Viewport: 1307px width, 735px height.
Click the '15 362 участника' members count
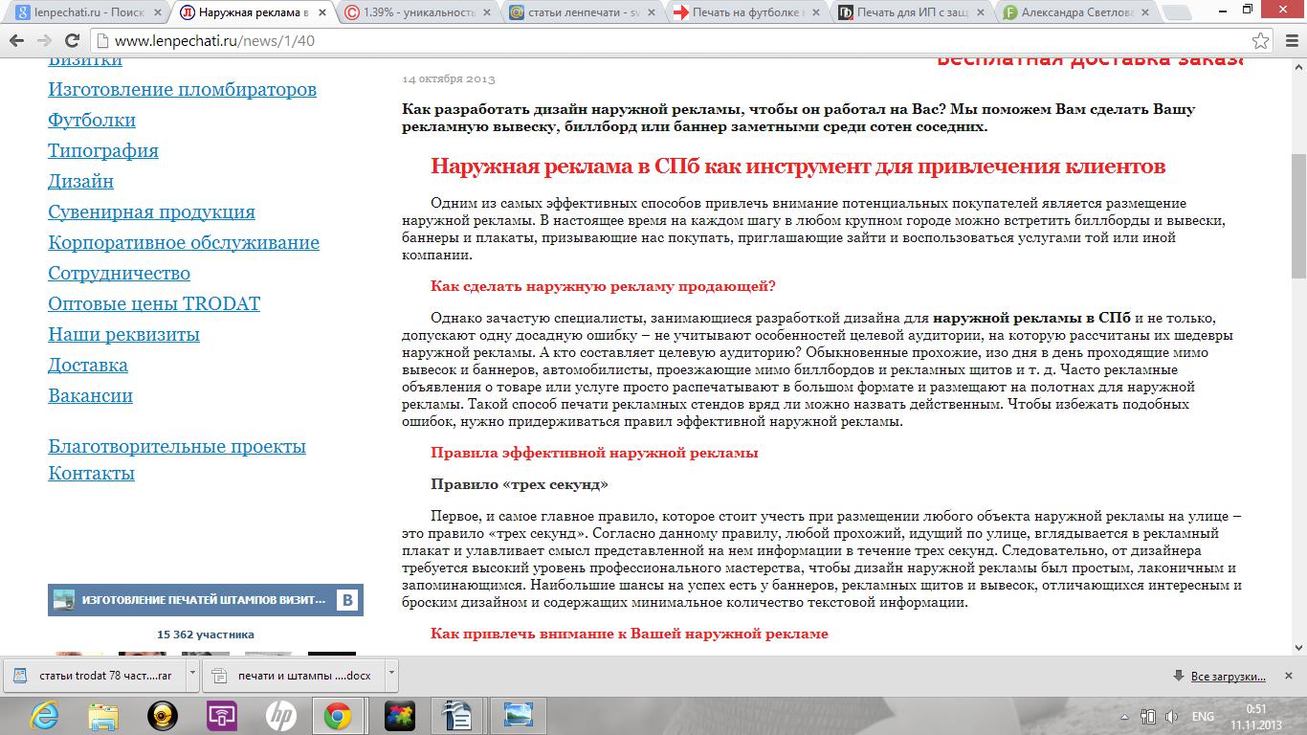pyautogui.click(x=206, y=634)
